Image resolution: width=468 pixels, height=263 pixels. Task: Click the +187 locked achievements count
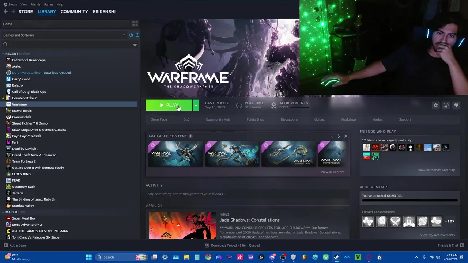450,221
